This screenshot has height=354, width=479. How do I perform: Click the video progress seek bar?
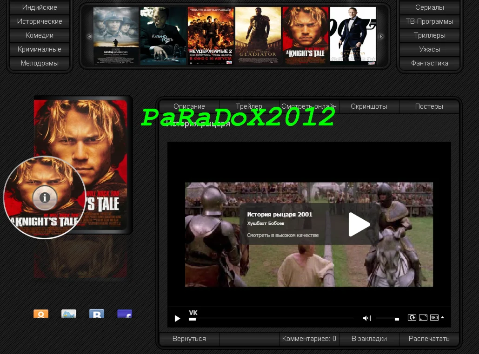pos(271,318)
